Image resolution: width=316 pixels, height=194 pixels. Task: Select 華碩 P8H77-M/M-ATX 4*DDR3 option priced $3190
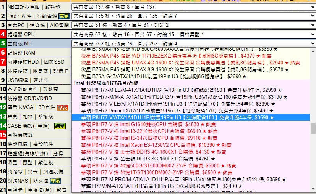click(191, 97)
